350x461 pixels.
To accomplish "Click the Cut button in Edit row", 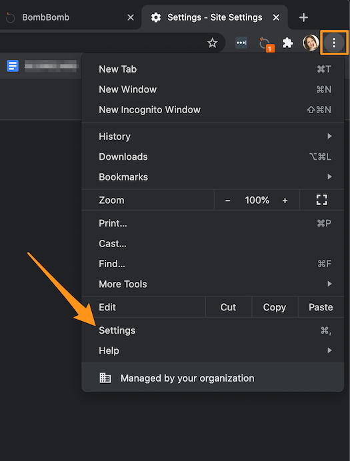I will point(228,307).
